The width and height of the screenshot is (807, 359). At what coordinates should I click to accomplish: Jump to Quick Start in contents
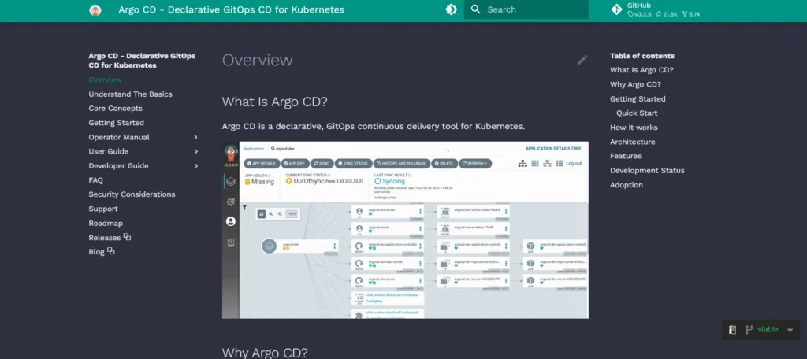pyautogui.click(x=637, y=113)
